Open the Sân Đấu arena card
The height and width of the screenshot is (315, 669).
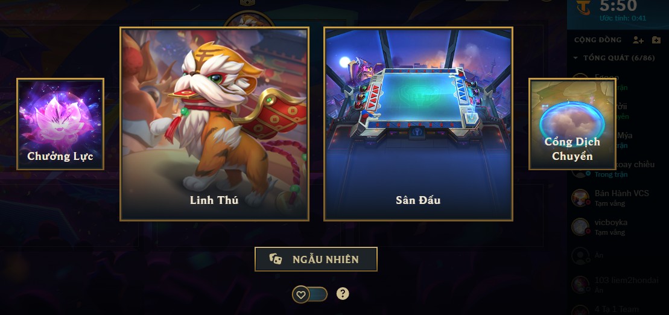tap(418, 124)
